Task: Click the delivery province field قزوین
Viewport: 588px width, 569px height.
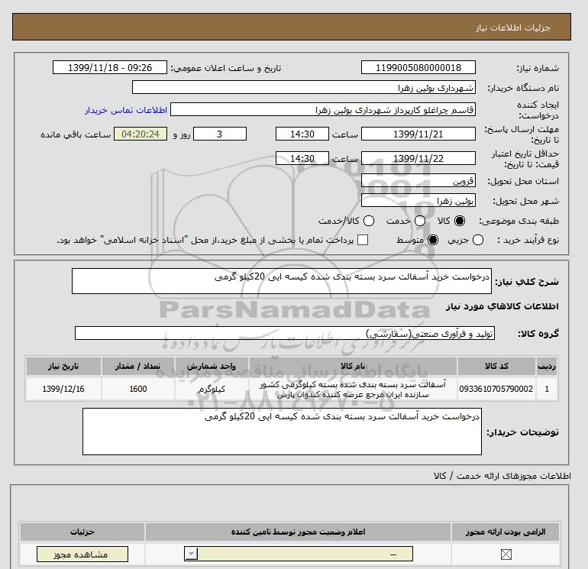Action: pos(418,181)
